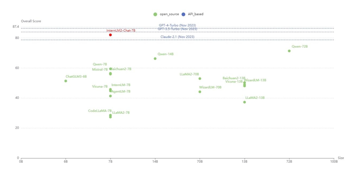Click the WizardLM-13B point label
Screen dimensions: 357x170
tap(255, 80)
